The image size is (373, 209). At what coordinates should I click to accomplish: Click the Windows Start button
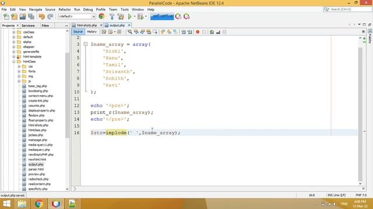click(x=6, y=204)
